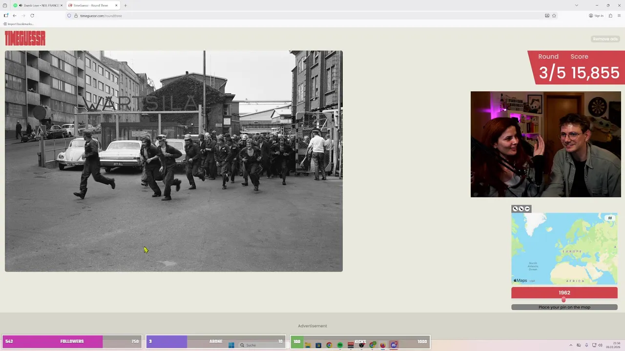Open the extensions puzzle icon
This screenshot has width=625, height=351.
coord(610,16)
